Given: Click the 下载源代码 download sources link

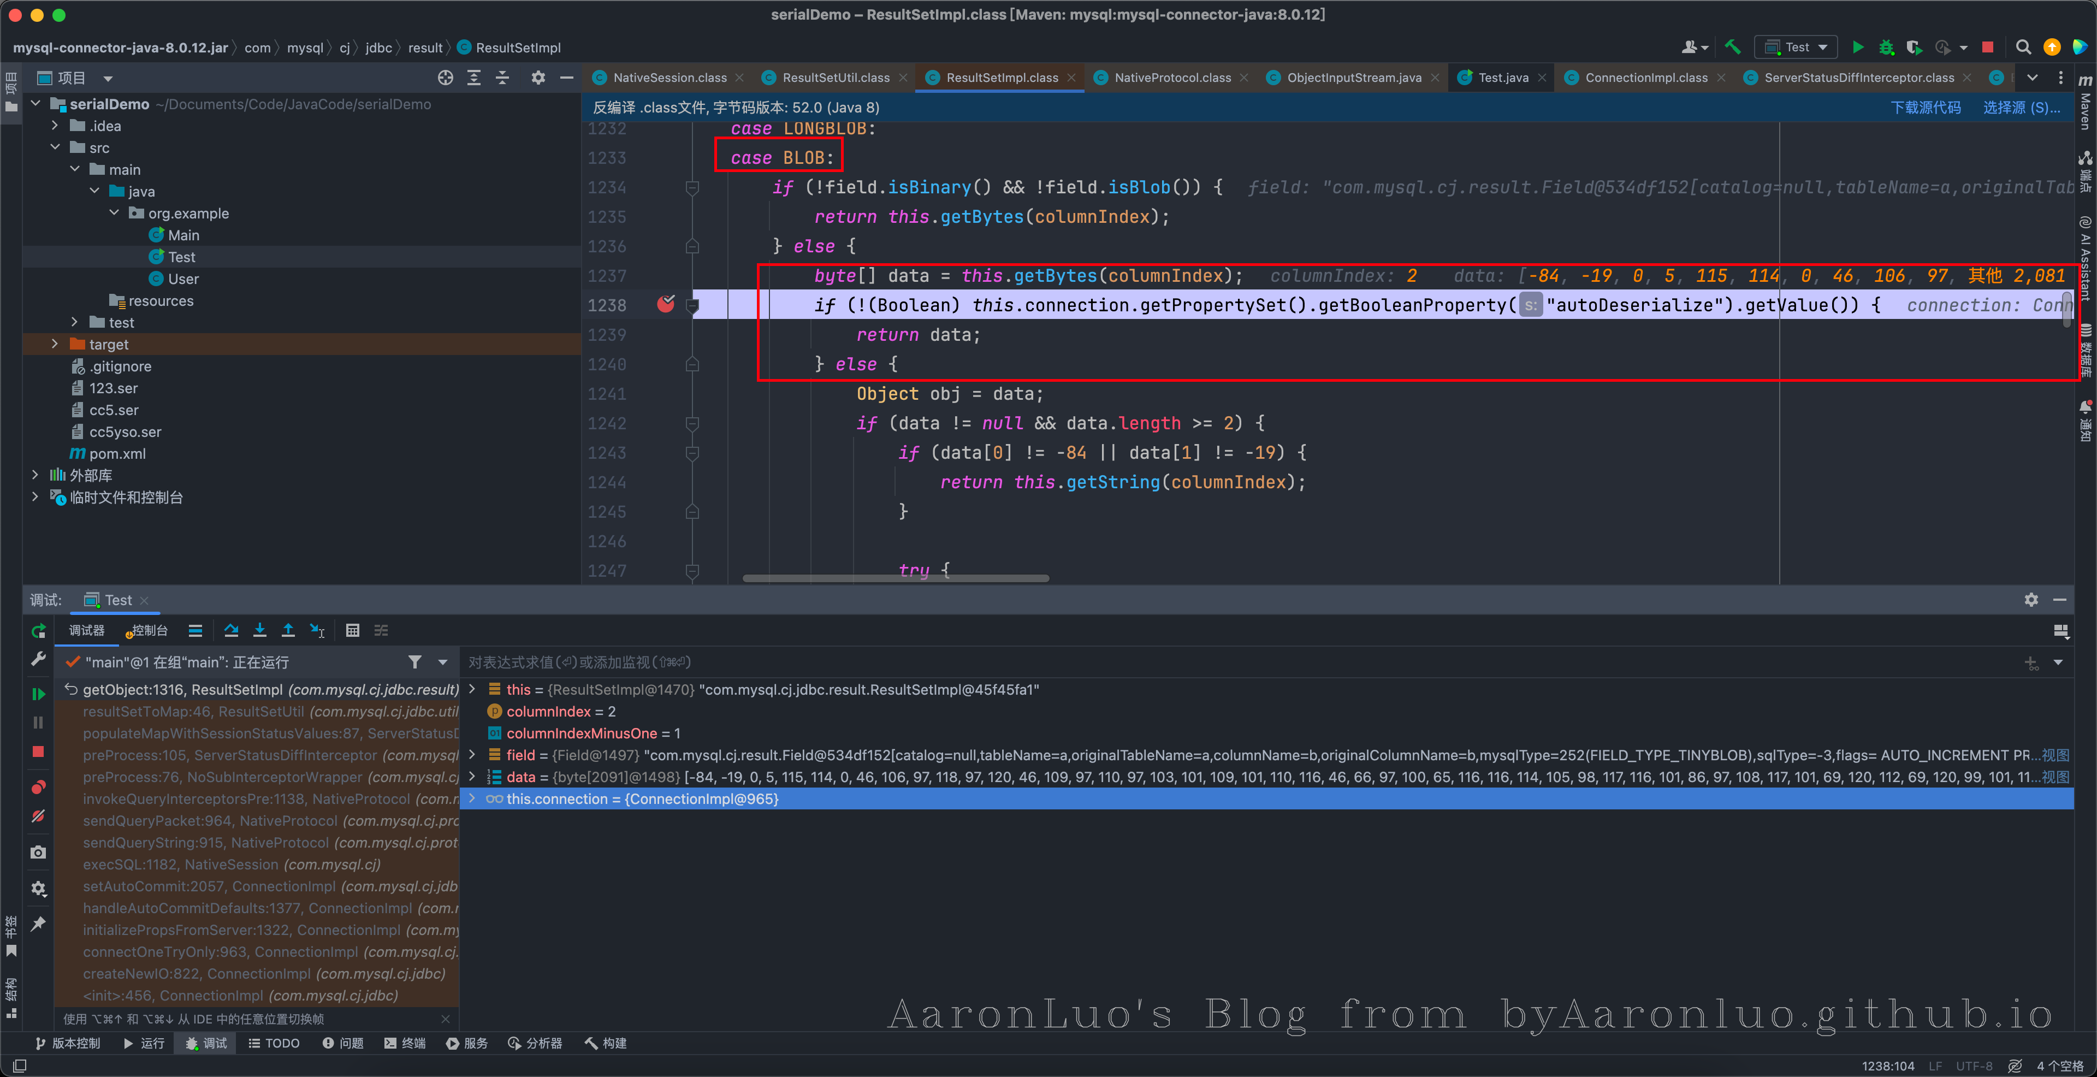Looking at the screenshot, I should [x=1925, y=108].
